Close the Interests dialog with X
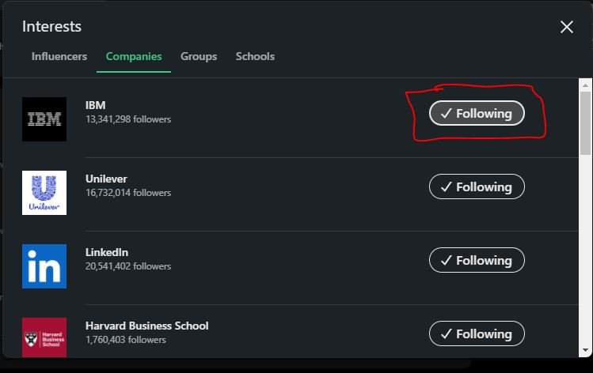 (567, 27)
